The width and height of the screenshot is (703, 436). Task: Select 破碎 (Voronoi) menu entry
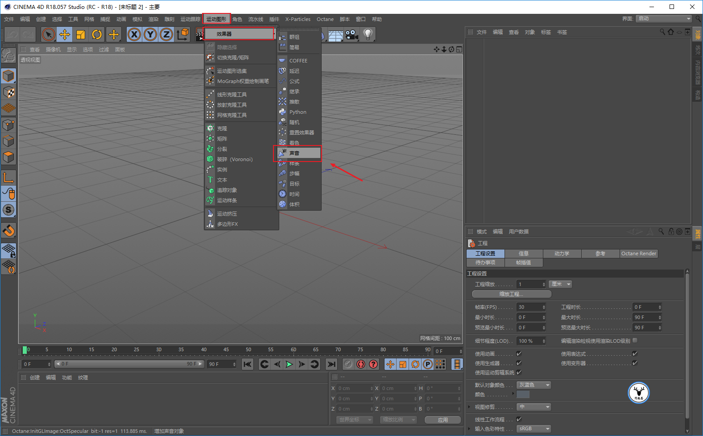[241, 159]
